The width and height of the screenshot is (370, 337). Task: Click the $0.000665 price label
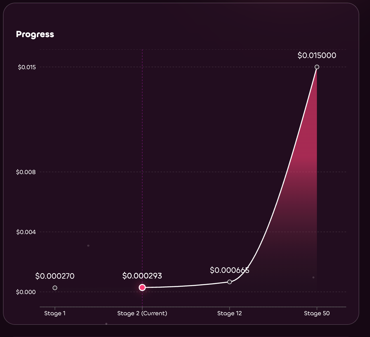pos(230,270)
